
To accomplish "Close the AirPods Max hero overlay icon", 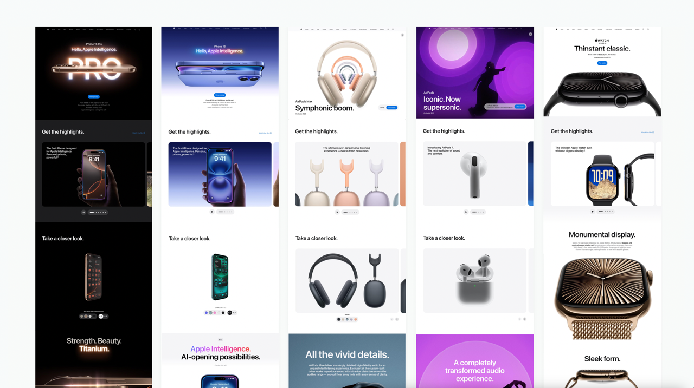I will pyautogui.click(x=402, y=35).
